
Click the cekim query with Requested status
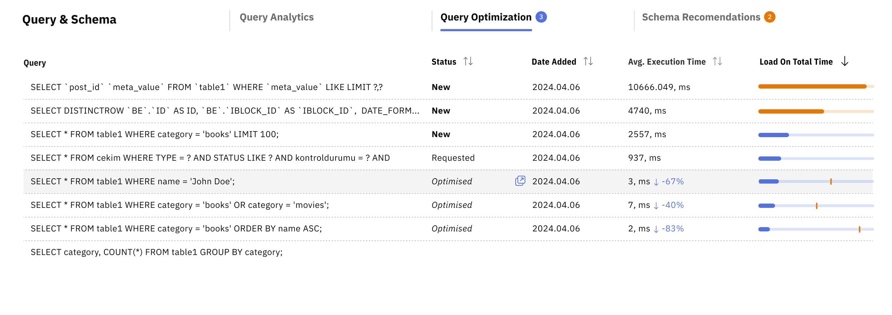210,158
